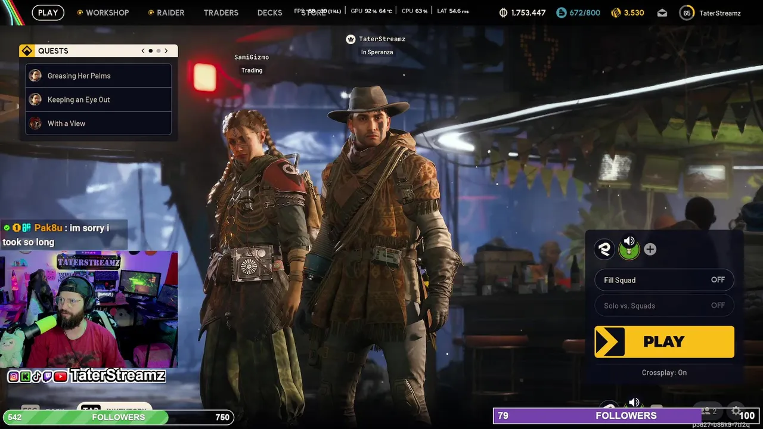Add a squad member with the plus icon
763x429 pixels.
(x=650, y=249)
